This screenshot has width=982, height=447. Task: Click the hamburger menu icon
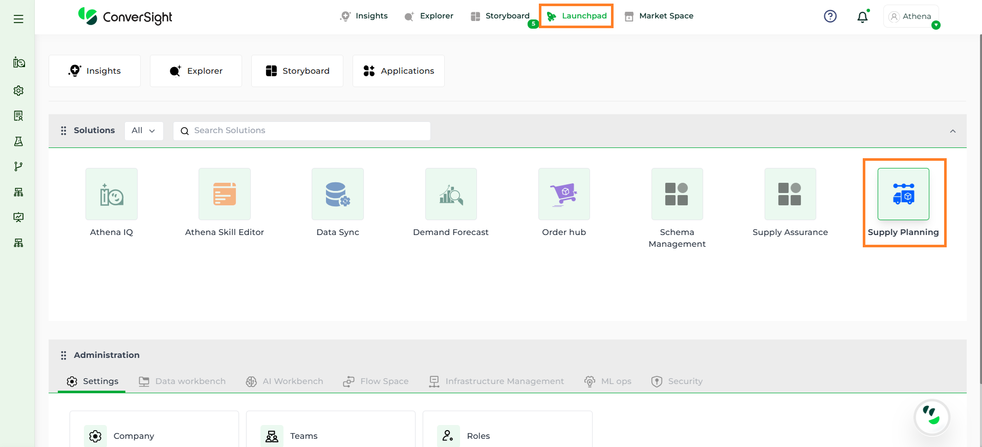18,19
